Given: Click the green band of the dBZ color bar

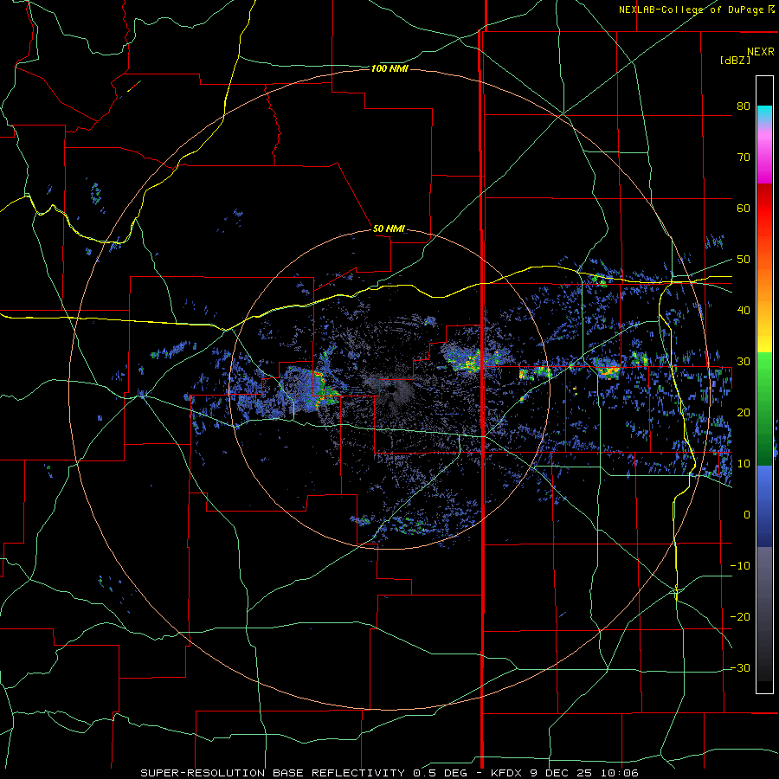Looking at the screenshot, I should pos(764,409).
